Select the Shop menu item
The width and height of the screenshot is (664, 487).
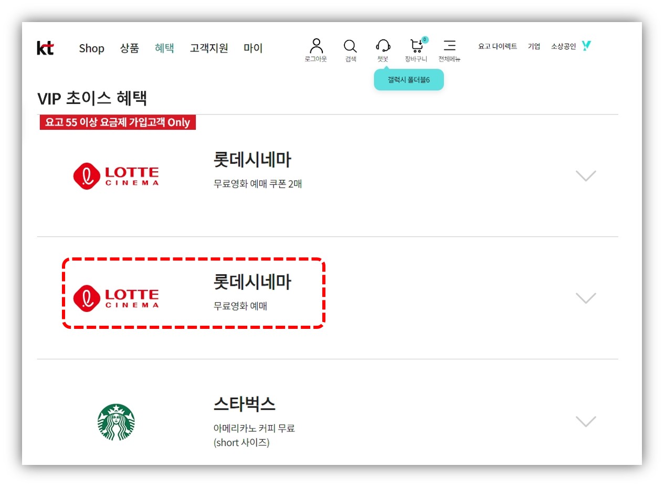click(91, 48)
